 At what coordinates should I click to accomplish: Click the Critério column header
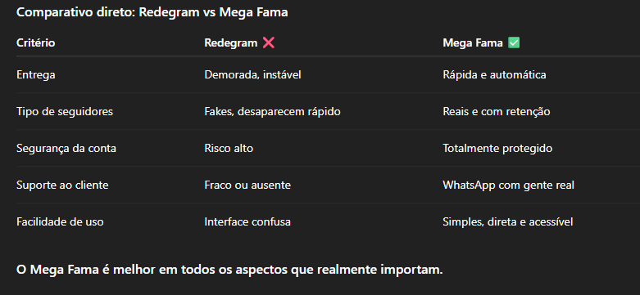[35, 42]
